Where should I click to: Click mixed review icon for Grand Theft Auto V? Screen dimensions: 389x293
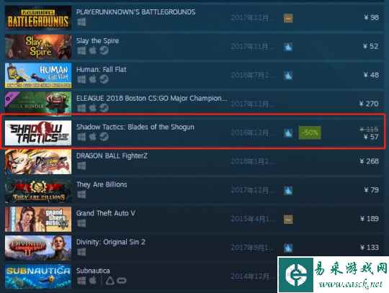288,220
